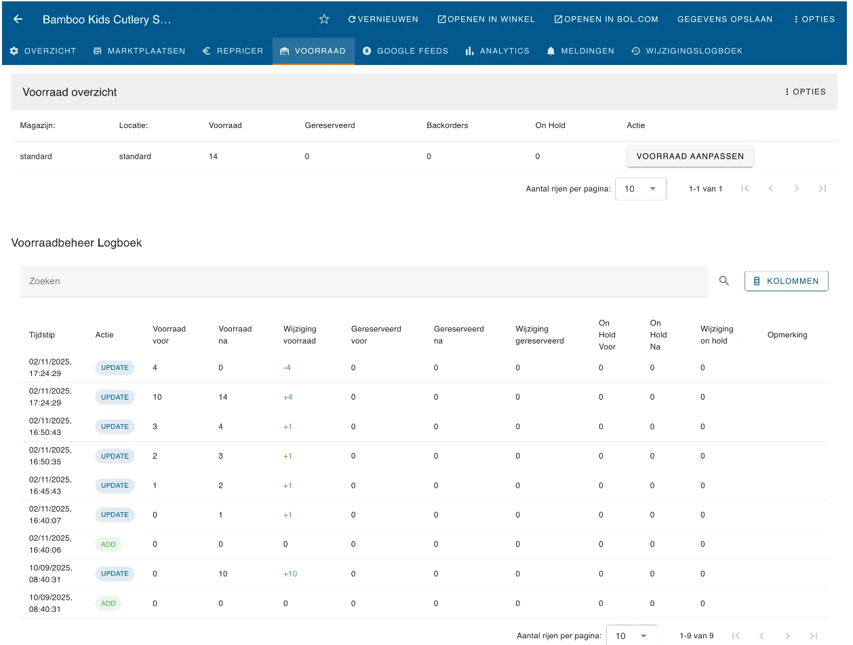Click previous page arrow in logbook pagination

click(762, 636)
